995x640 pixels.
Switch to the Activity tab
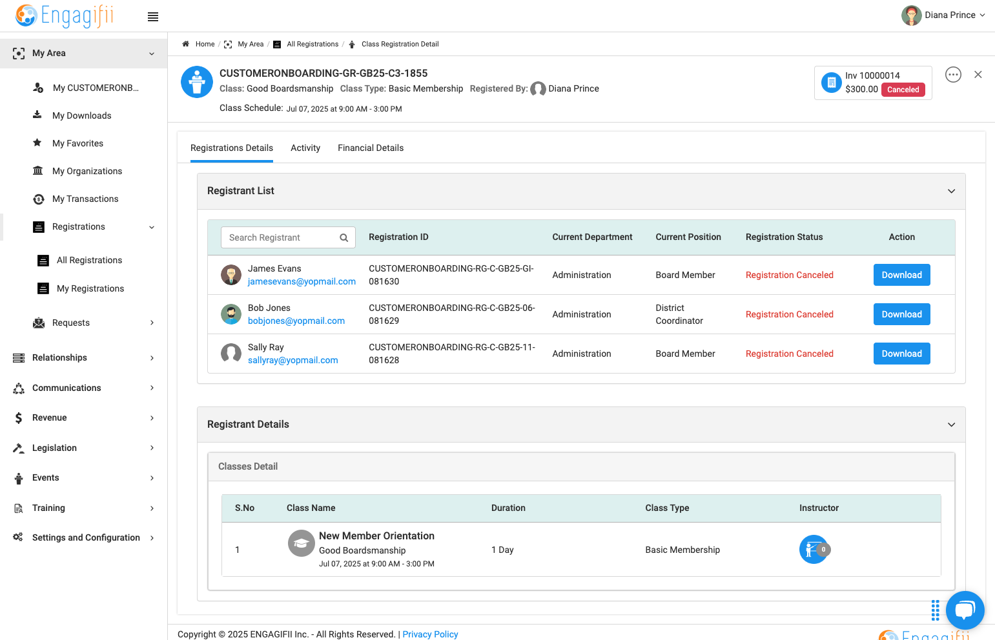(305, 148)
